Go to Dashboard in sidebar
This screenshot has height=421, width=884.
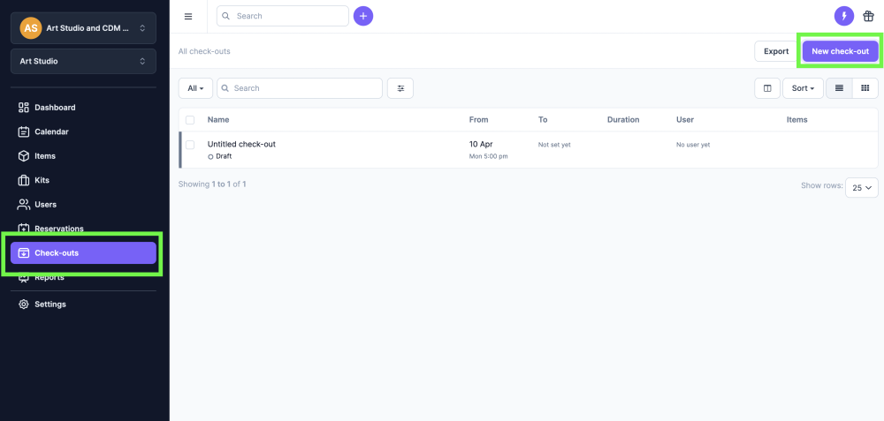55,108
